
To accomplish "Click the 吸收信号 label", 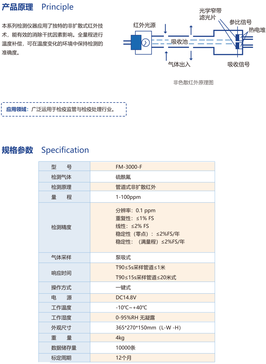I will [239, 64].
